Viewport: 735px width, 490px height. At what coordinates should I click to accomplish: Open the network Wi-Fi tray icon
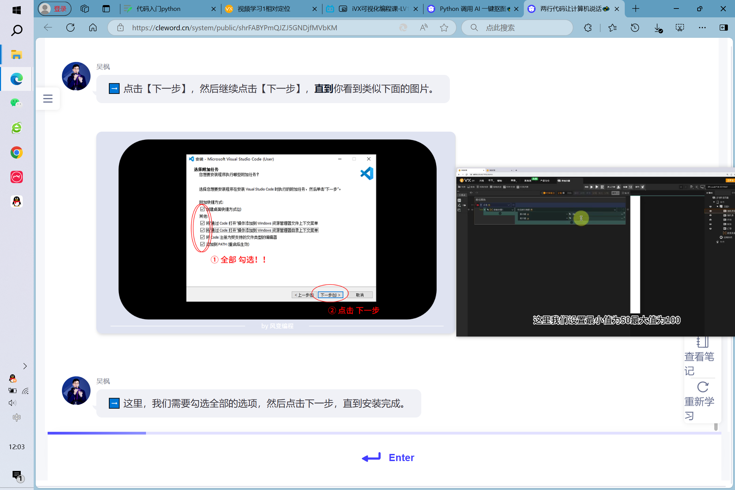25,391
